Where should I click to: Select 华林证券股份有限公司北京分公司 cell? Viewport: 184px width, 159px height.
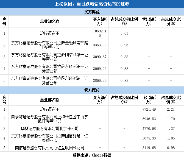click(x=49, y=129)
